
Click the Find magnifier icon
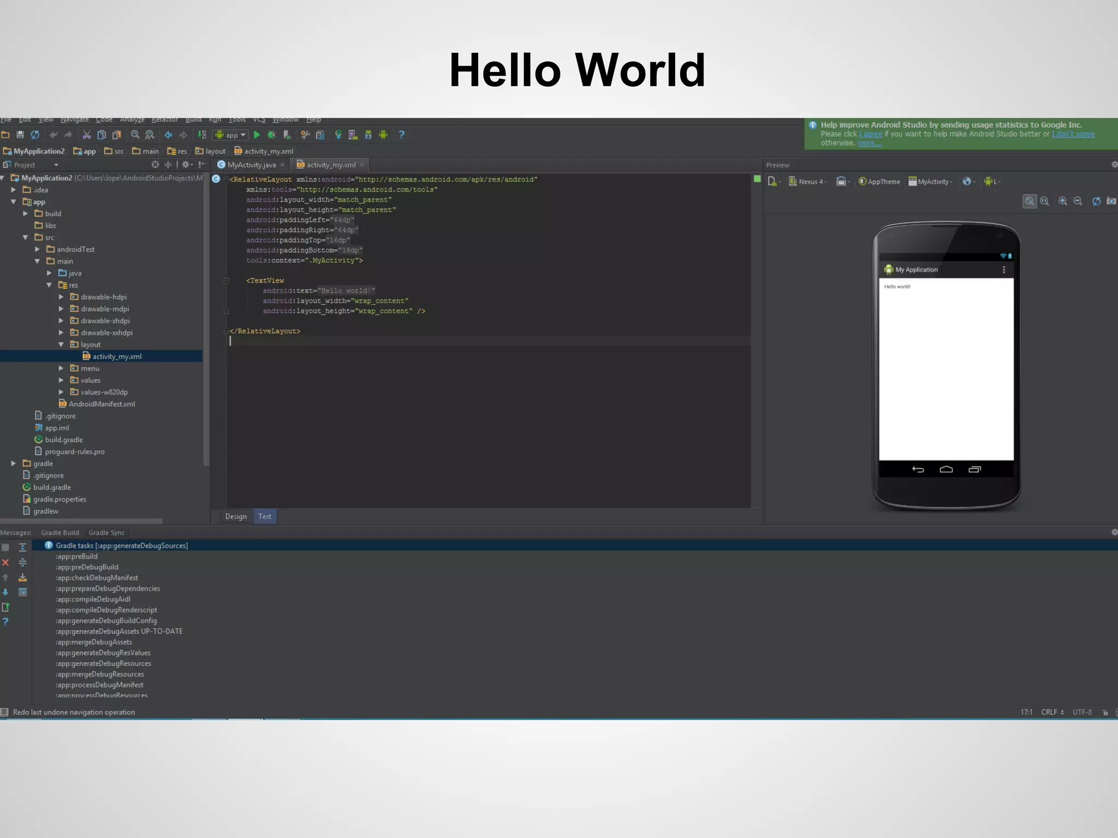click(x=135, y=135)
